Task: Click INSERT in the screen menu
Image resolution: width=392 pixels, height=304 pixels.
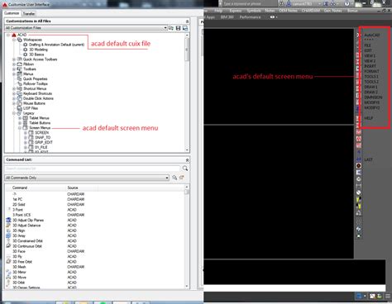Action: [370, 66]
